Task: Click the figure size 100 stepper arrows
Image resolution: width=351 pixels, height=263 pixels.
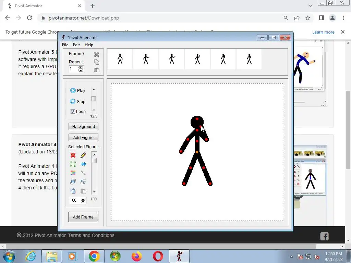Action: [83, 200]
